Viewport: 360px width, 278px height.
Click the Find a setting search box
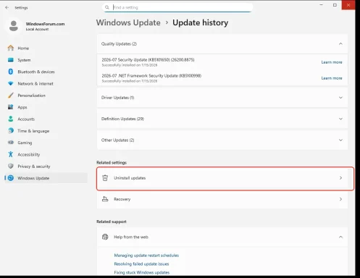pos(177,7)
